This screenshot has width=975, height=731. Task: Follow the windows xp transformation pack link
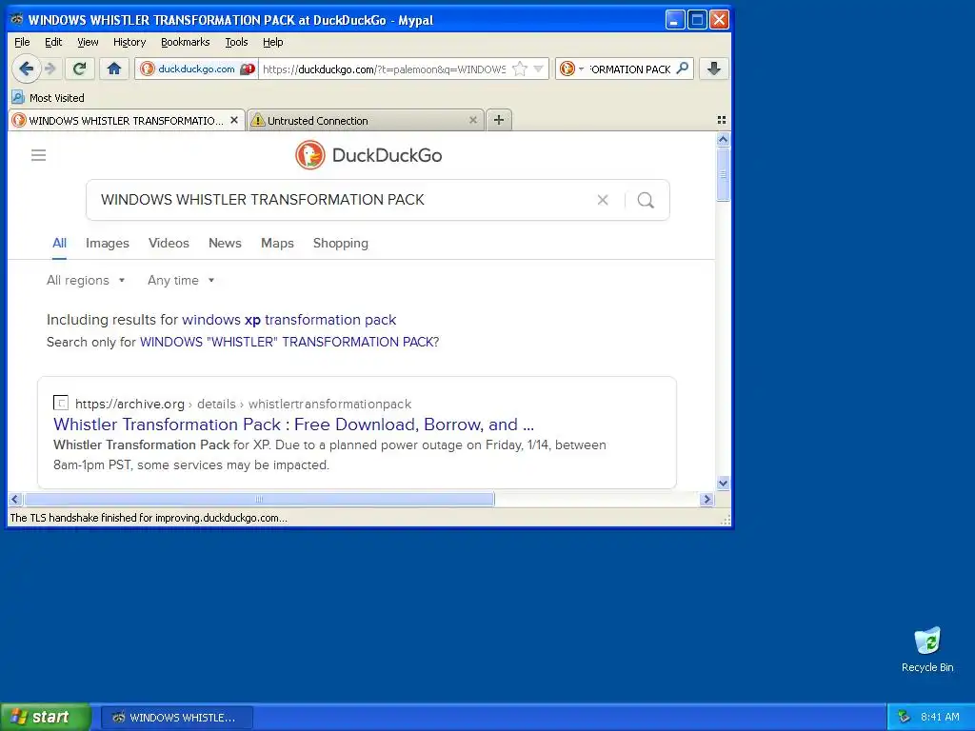(x=289, y=320)
